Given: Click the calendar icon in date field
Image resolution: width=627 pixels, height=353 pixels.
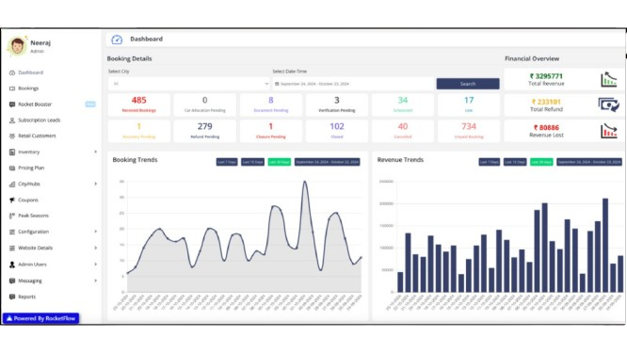Looking at the screenshot, I should (x=277, y=84).
